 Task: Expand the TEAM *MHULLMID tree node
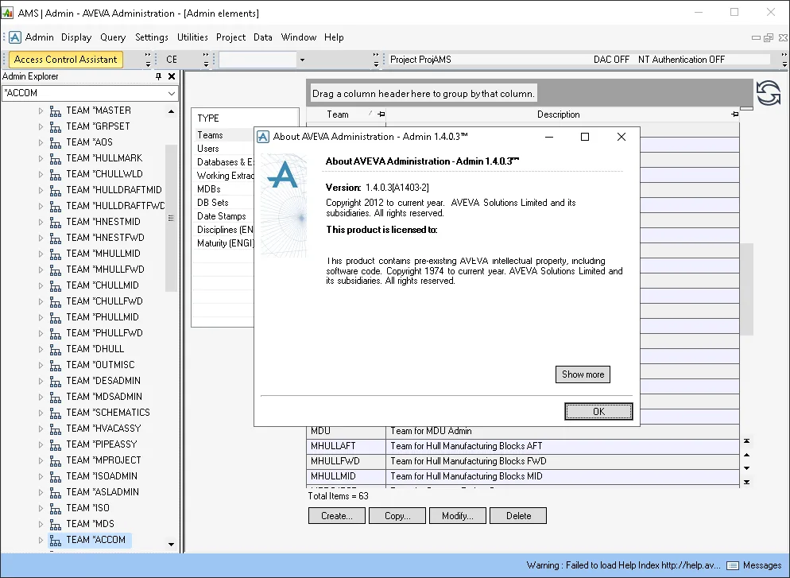coord(41,254)
